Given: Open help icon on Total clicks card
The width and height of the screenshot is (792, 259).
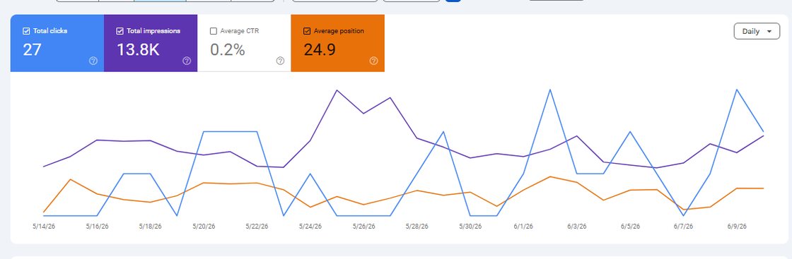Looking at the screenshot, I should [x=93, y=61].
